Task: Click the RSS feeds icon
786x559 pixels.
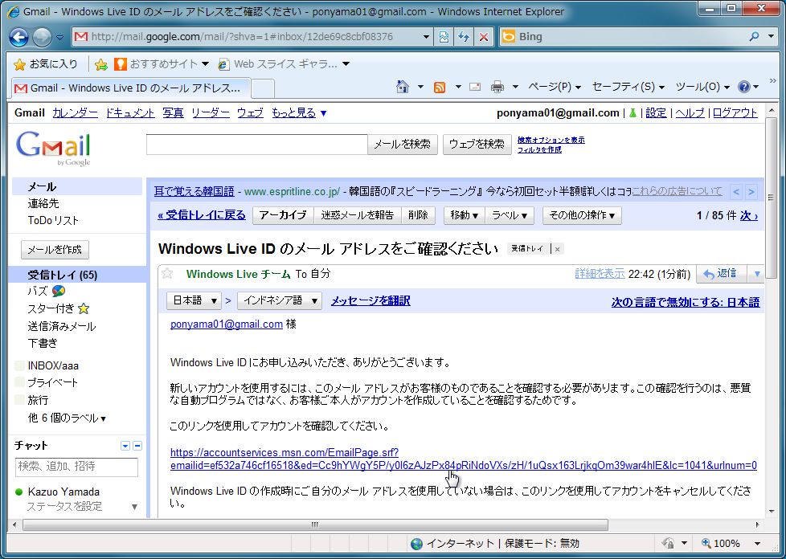Action: tap(440, 88)
